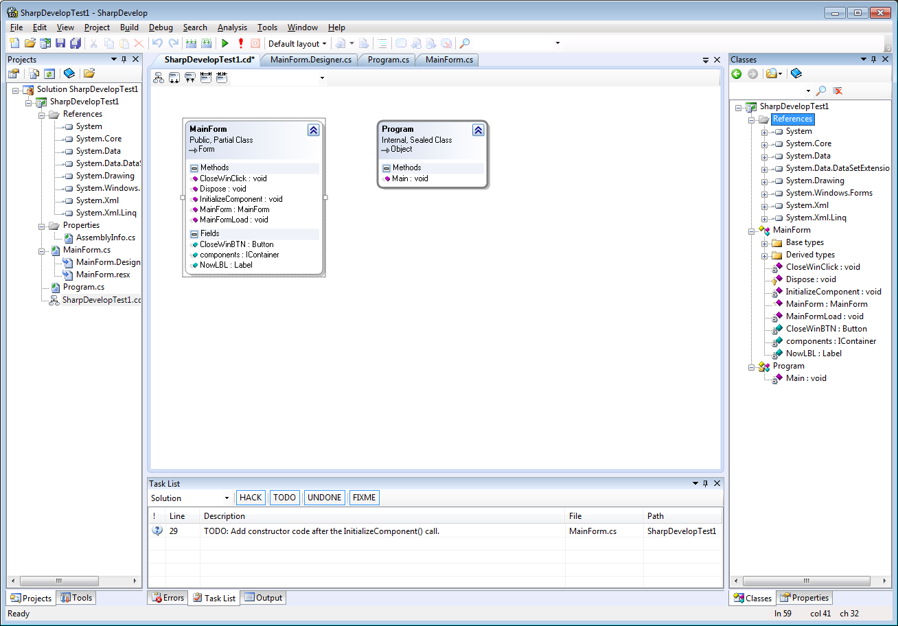
Task: Toggle auto-hide pin on Classes panel
Action: pyautogui.click(x=873, y=60)
